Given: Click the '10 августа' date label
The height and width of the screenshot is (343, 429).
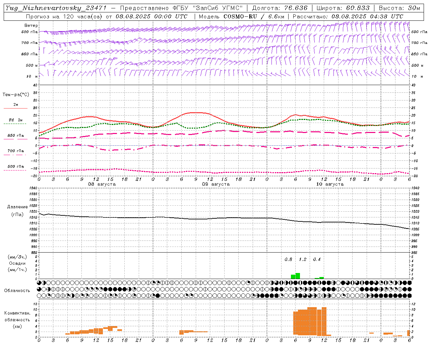Looking at the screenshot, I should coord(330,184).
